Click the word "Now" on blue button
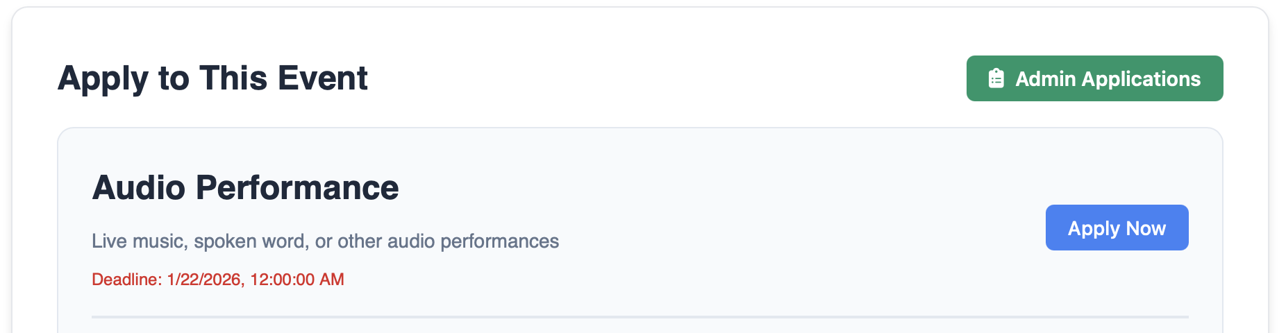 [1146, 228]
